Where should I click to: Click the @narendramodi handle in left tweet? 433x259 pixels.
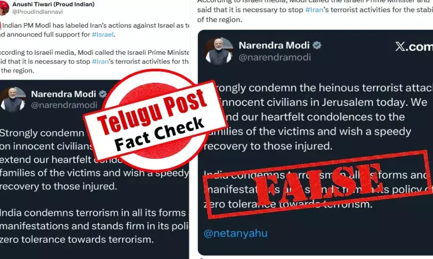pos(64,105)
